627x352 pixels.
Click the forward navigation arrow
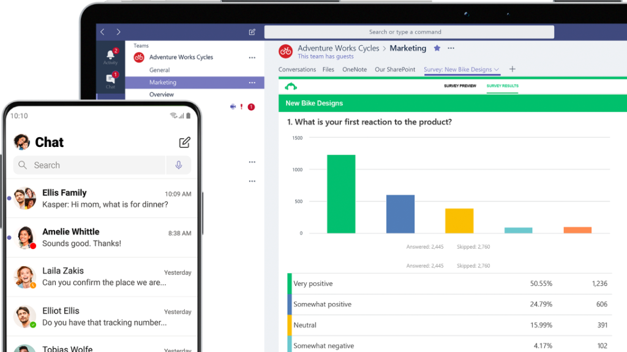118,32
